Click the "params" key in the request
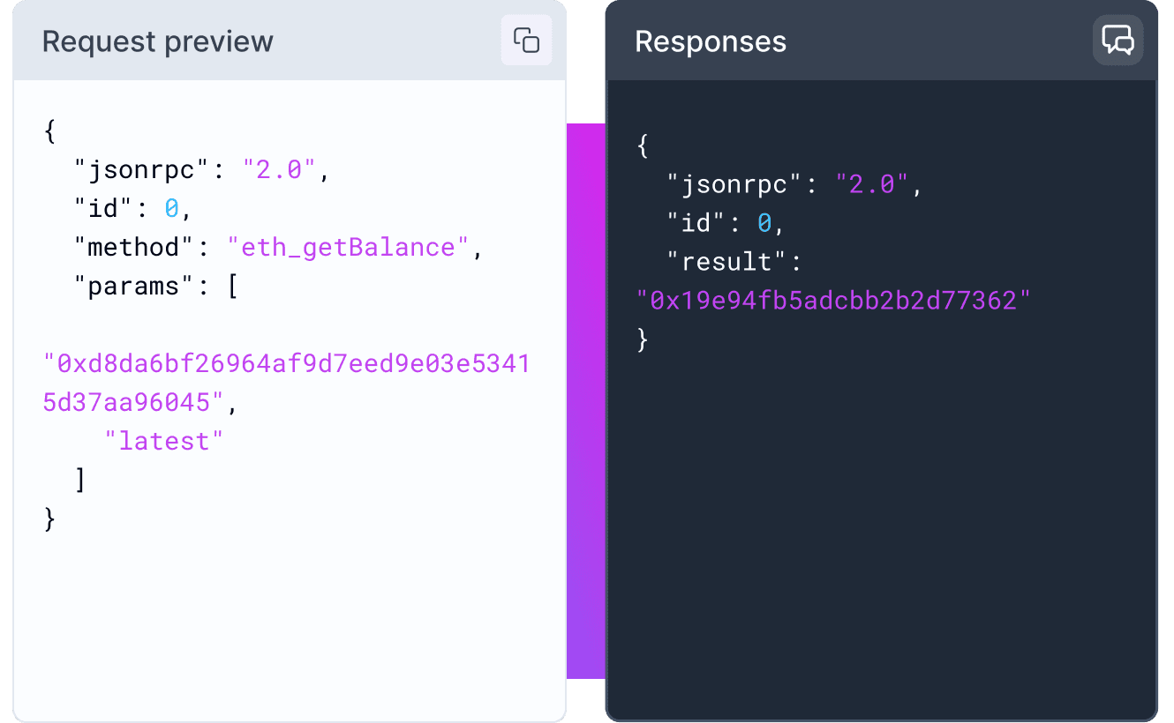Viewport: 1174px width, 723px height. tap(135, 286)
